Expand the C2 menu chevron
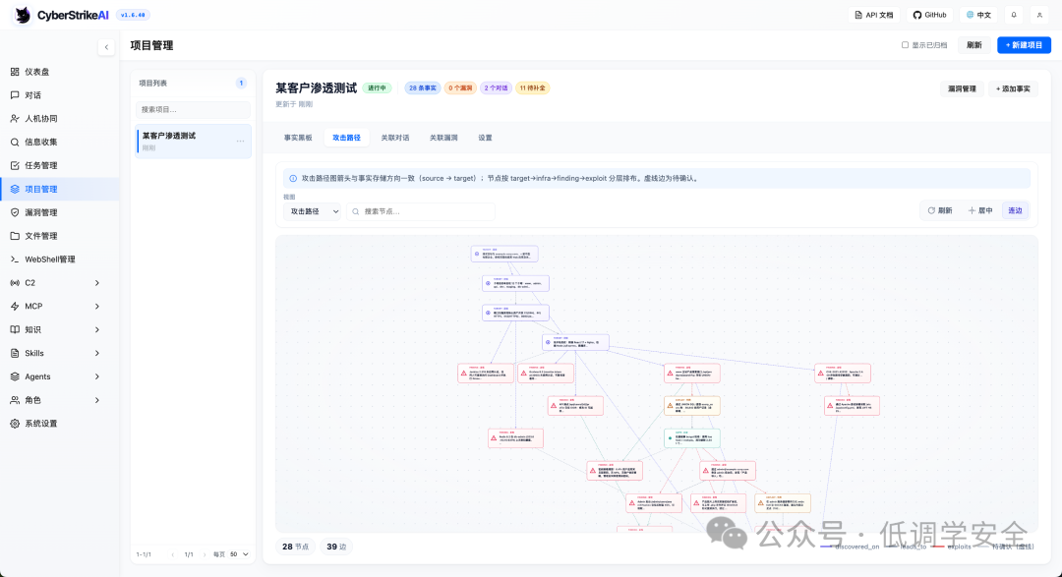The width and height of the screenshot is (1062, 577). [x=96, y=283]
